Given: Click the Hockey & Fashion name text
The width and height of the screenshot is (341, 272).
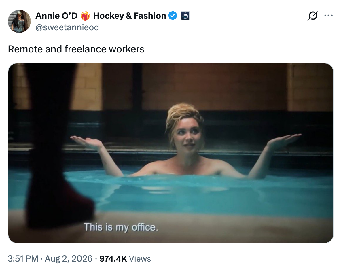Looking at the screenshot, I should [x=130, y=16].
